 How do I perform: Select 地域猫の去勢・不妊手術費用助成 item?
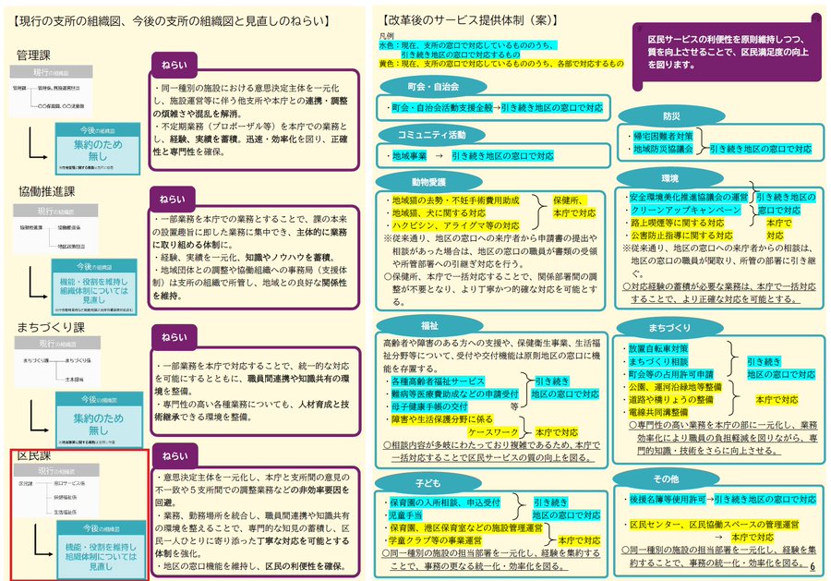[x=456, y=200]
